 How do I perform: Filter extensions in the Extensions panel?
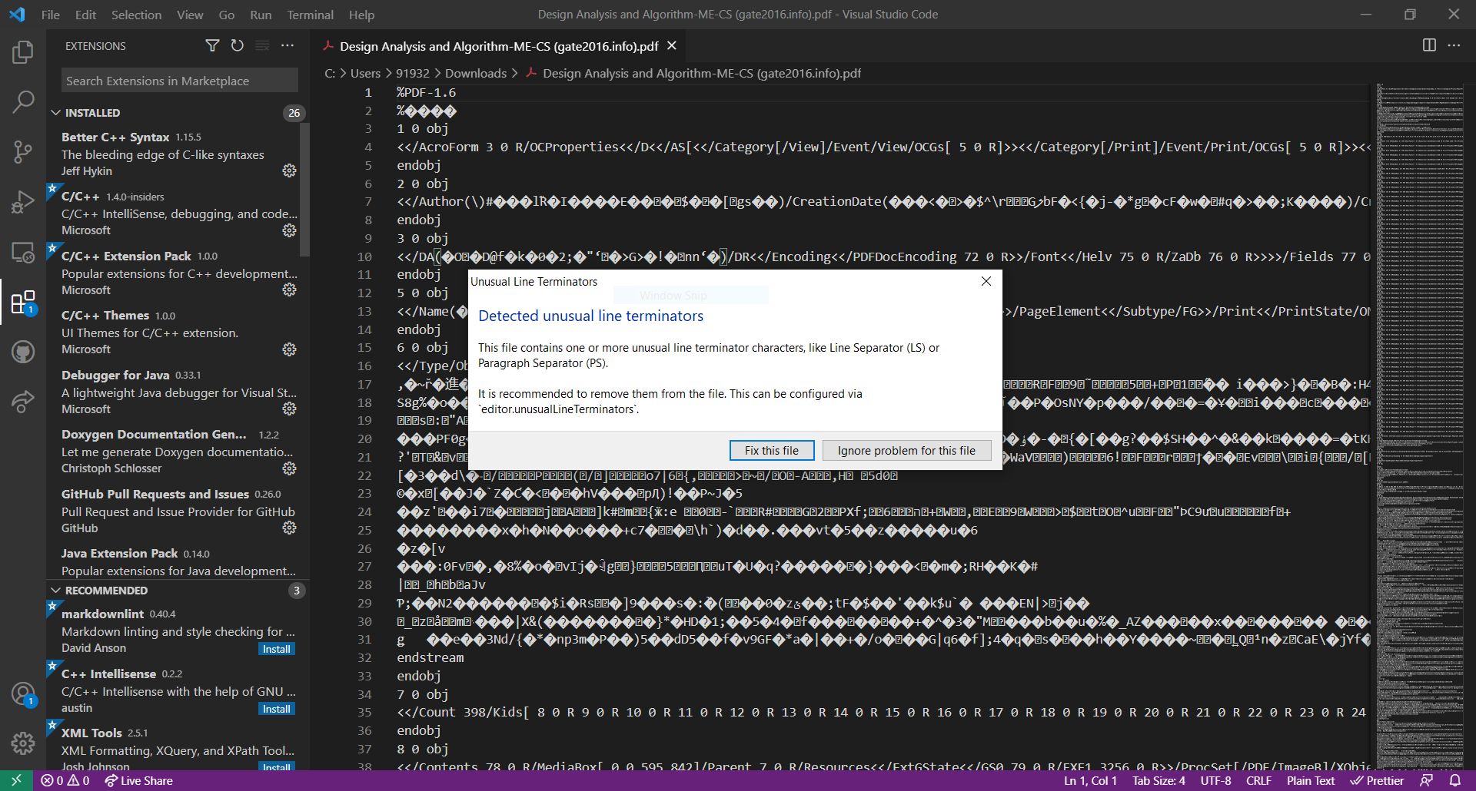point(212,45)
